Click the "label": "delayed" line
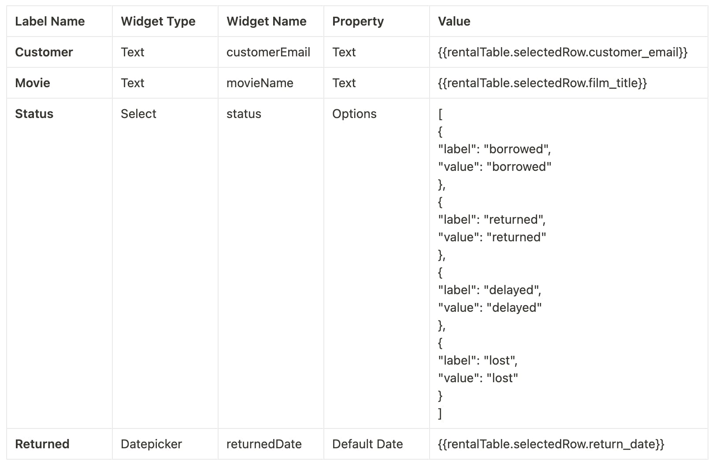This screenshot has width=712, height=465. 489,290
